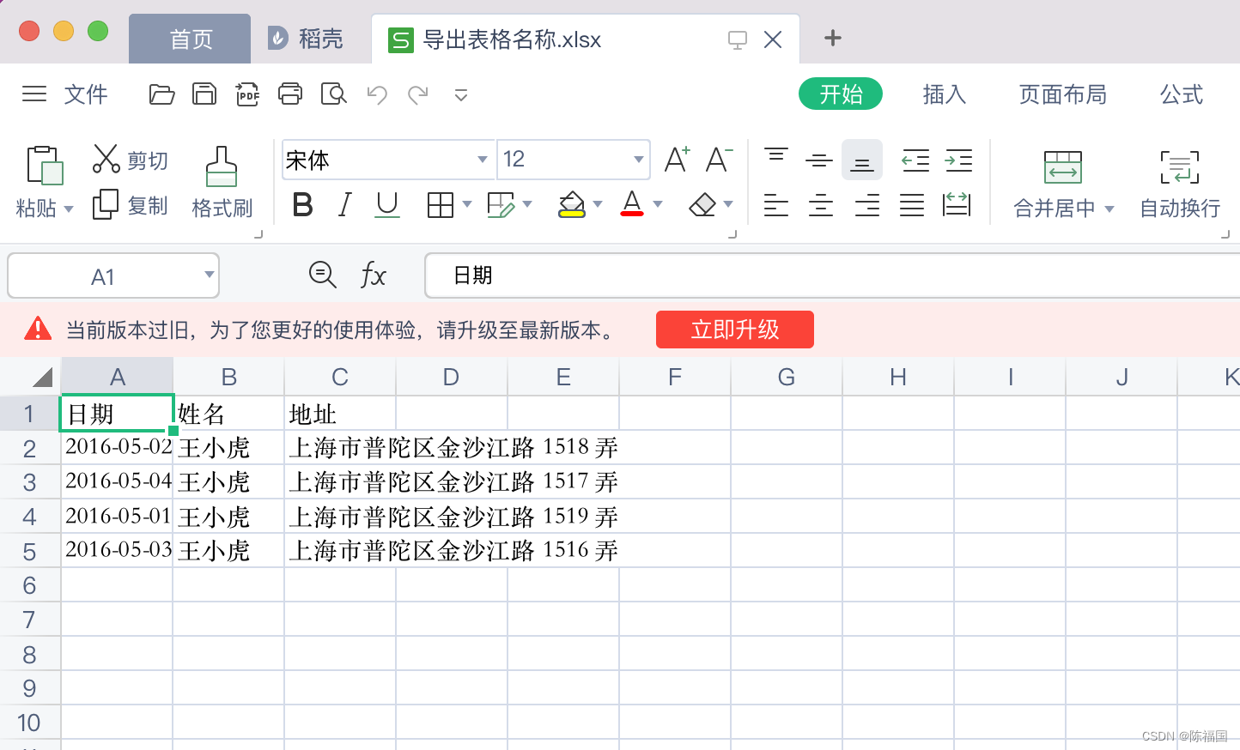The image size is (1240, 750).
Task: Open font color dropdown arrow
Action: click(x=658, y=204)
